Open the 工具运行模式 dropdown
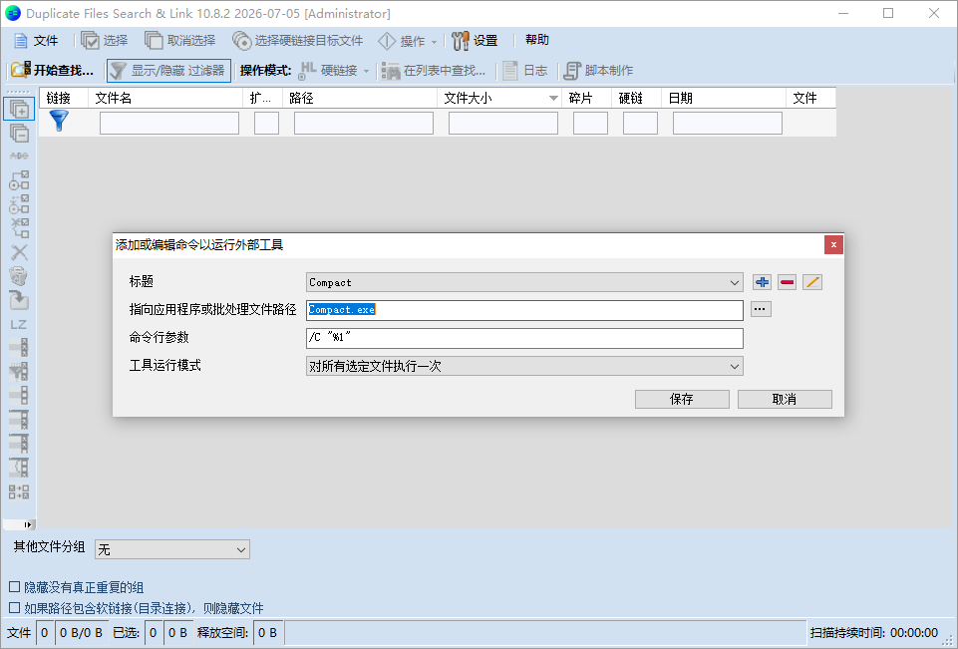This screenshot has width=958, height=649. tap(524, 366)
